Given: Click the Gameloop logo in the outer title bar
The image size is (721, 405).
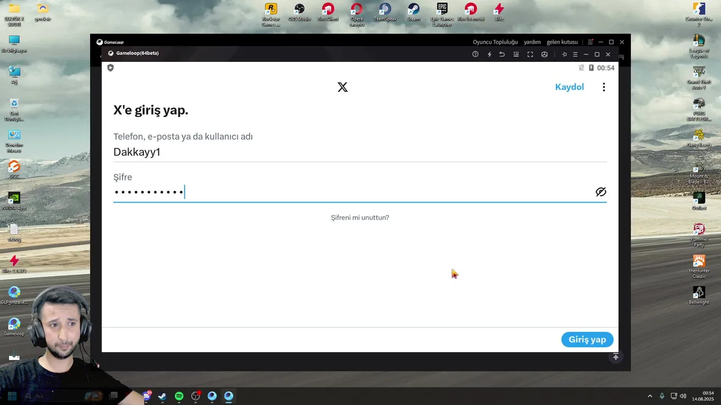Looking at the screenshot, I should [x=110, y=42].
